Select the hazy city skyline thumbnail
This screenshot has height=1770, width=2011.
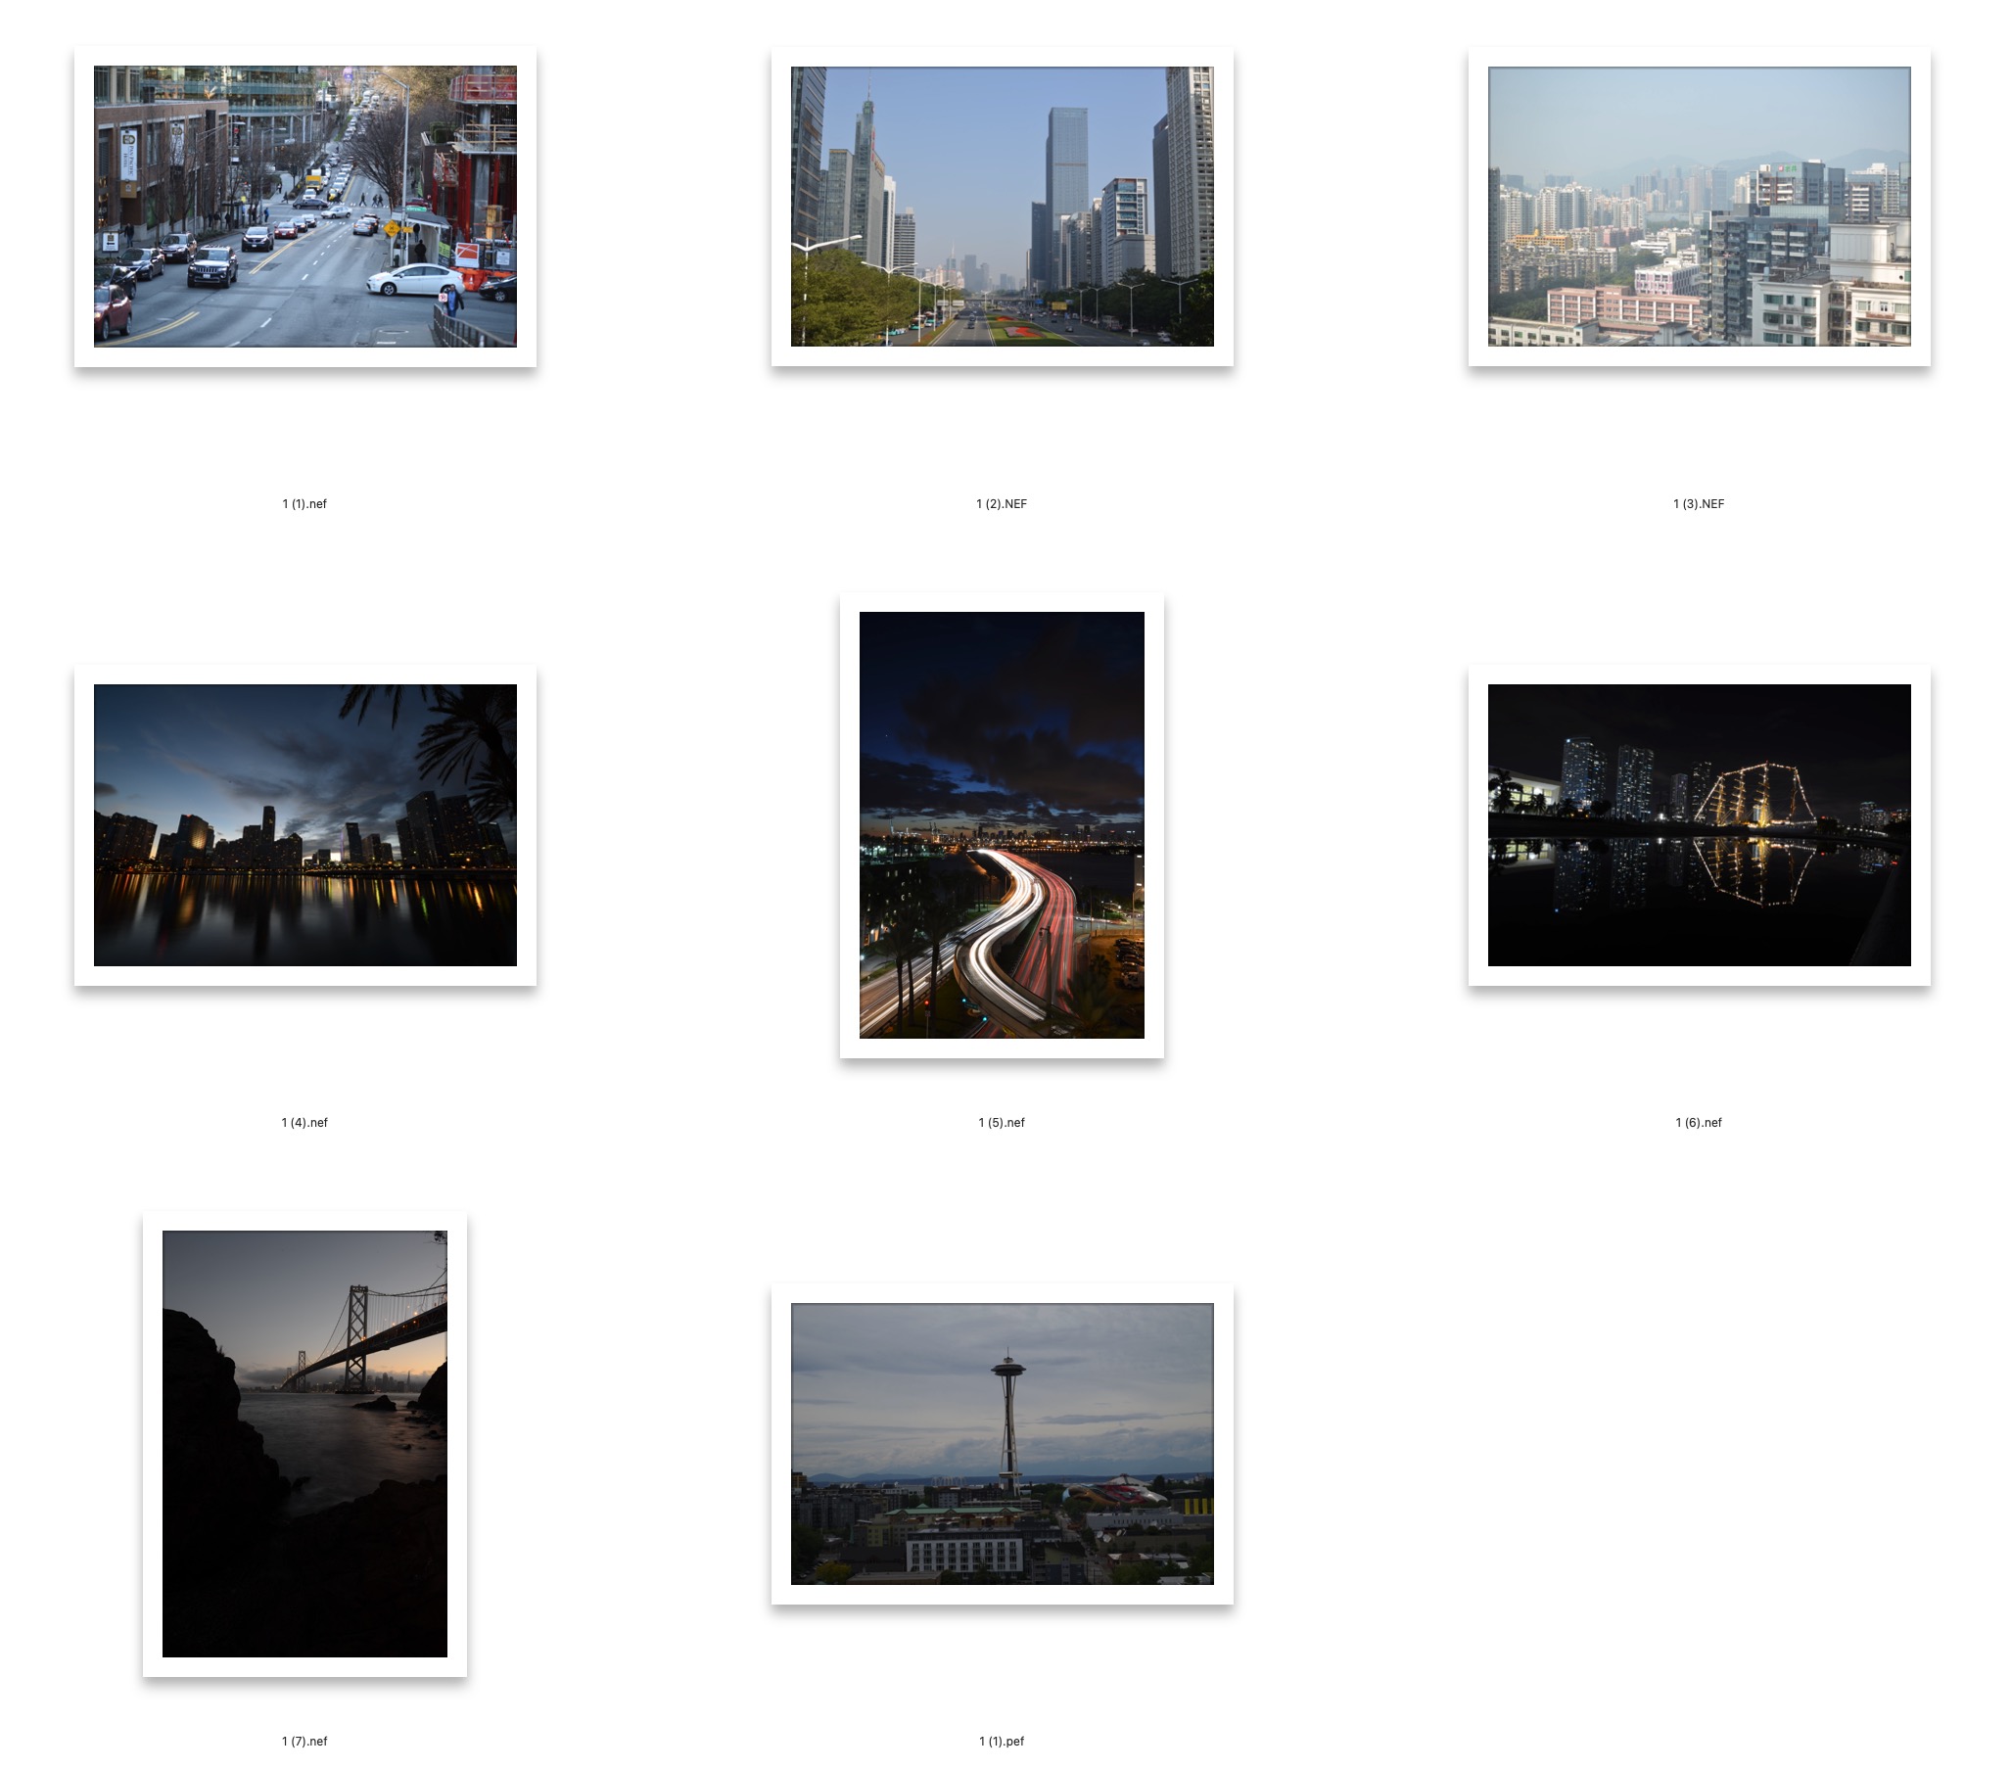[x=1699, y=207]
